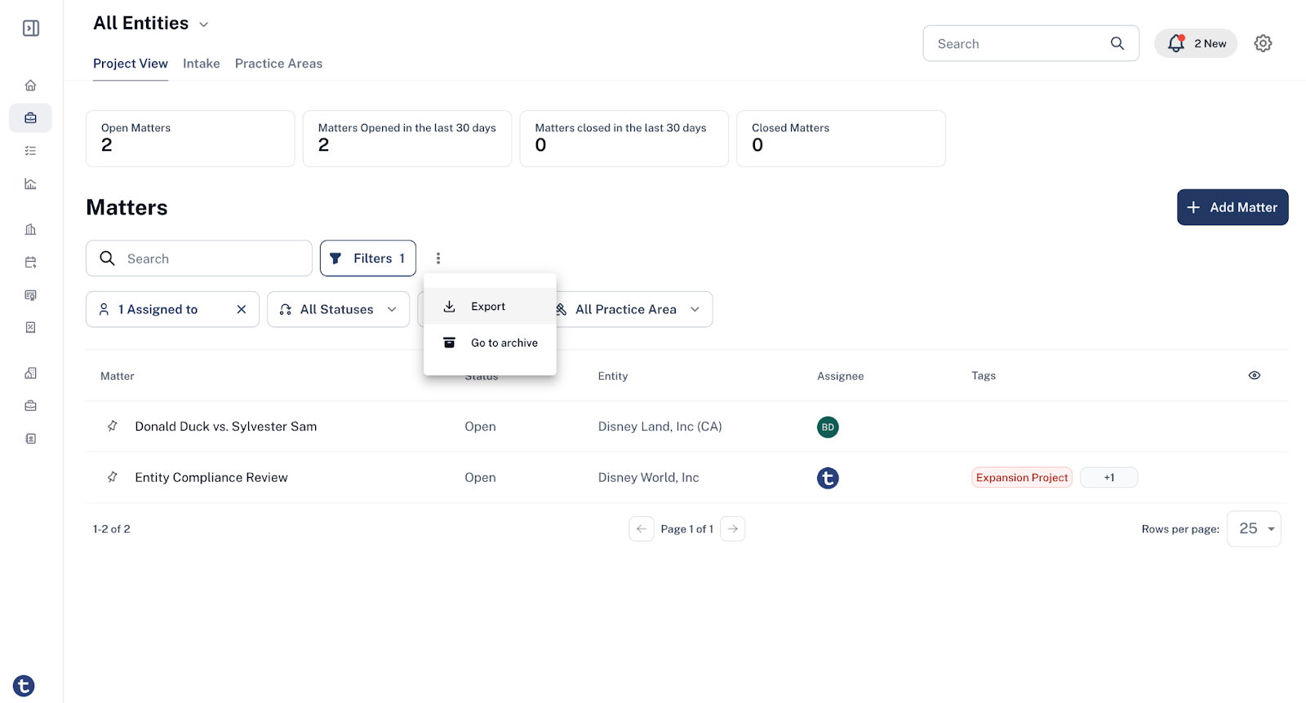This screenshot has width=1306, height=703.
Task: Pin the Entity Compliance Review matter
Action: (x=113, y=477)
